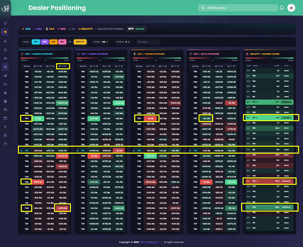Click the magnet icon in Gravity panel title
Image resolution: width=303 pixels, height=247 pixels.
(x=247, y=54)
